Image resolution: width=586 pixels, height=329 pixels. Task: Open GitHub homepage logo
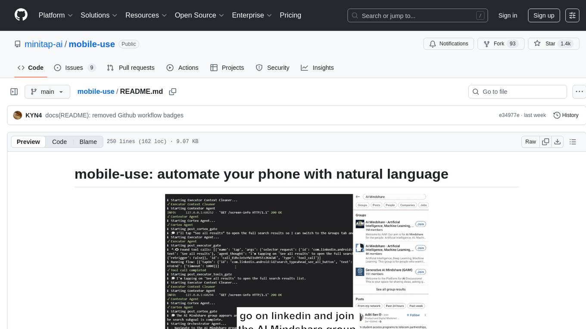pyautogui.click(x=21, y=15)
